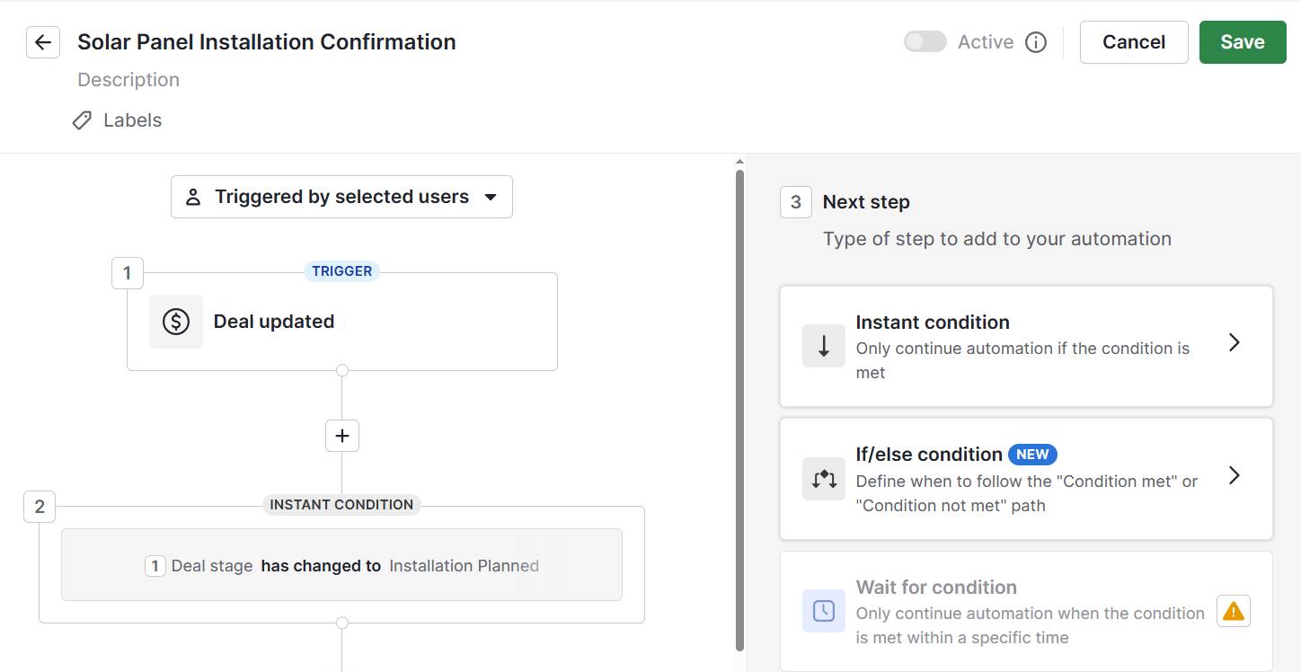This screenshot has width=1301, height=672.
Task: Select the Instant condition arrow icon
Action: point(823,346)
